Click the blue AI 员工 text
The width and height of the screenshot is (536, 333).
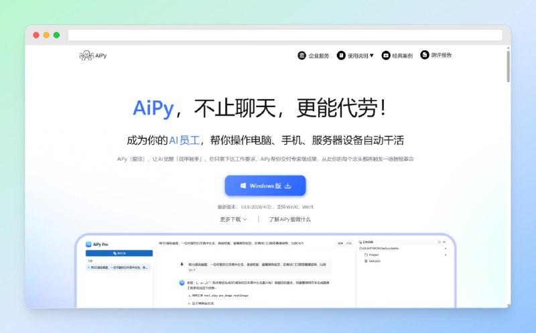pos(185,140)
